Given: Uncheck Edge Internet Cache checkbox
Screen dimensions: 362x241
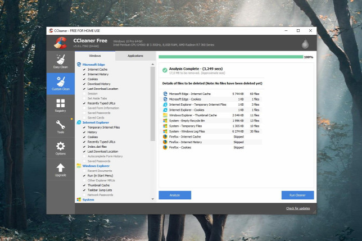Looking at the screenshot, I should 84,70.
